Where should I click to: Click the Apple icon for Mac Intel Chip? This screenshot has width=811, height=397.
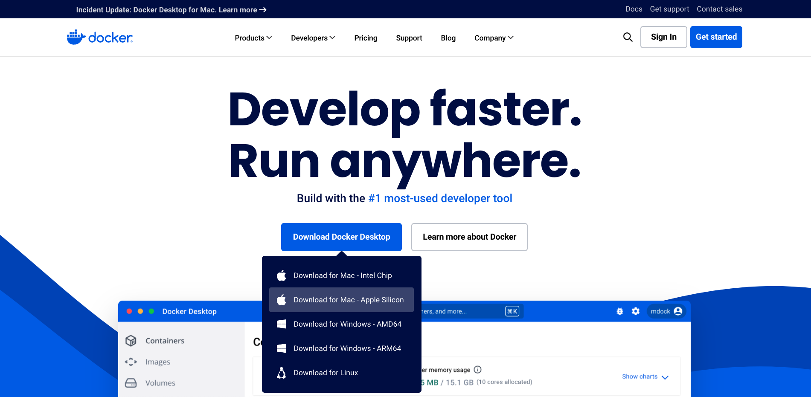tap(282, 275)
